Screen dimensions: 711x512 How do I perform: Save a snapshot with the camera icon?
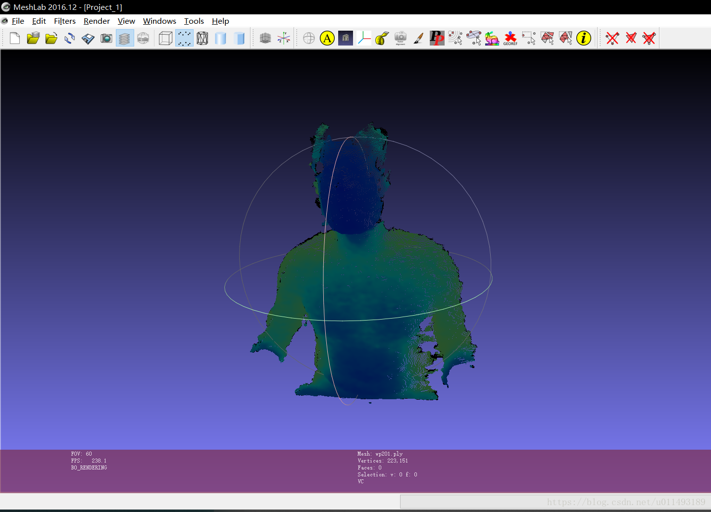click(x=106, y=38)
